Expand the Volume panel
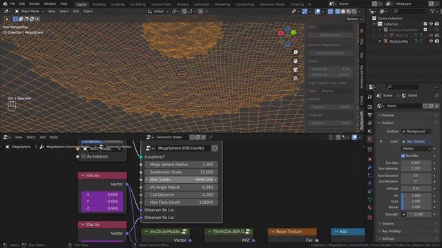 387,224
